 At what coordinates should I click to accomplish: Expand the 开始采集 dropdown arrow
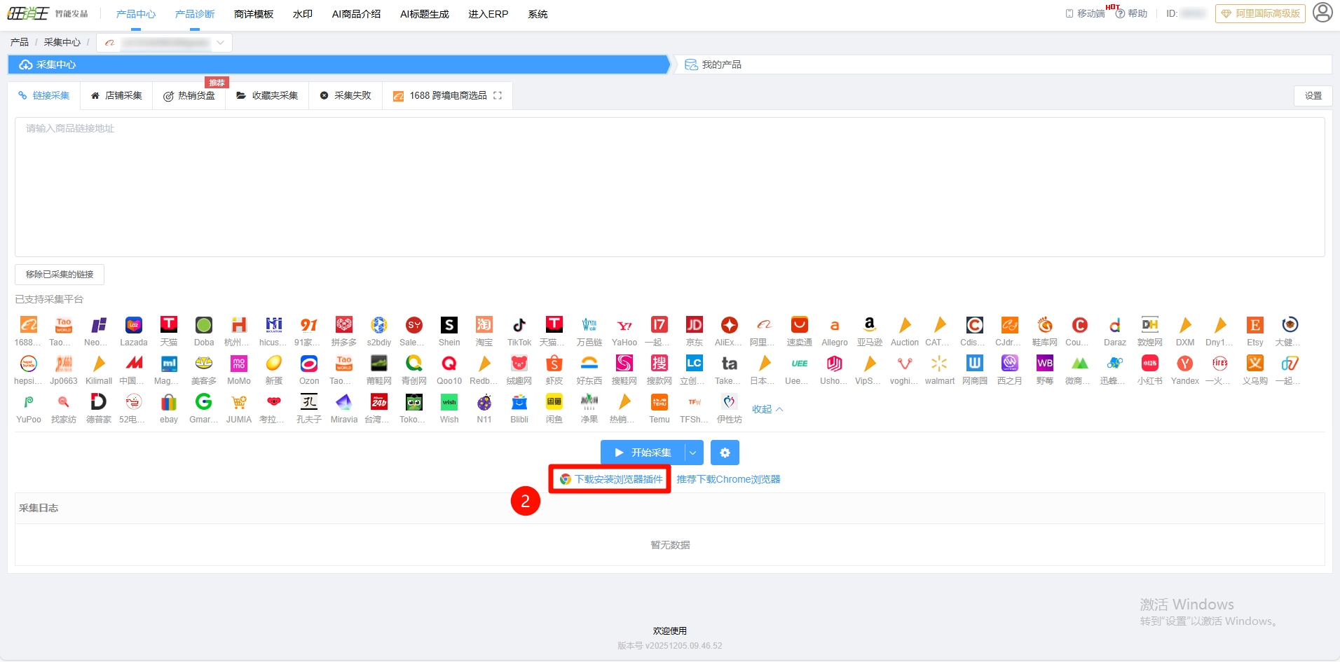pos(693,453)
